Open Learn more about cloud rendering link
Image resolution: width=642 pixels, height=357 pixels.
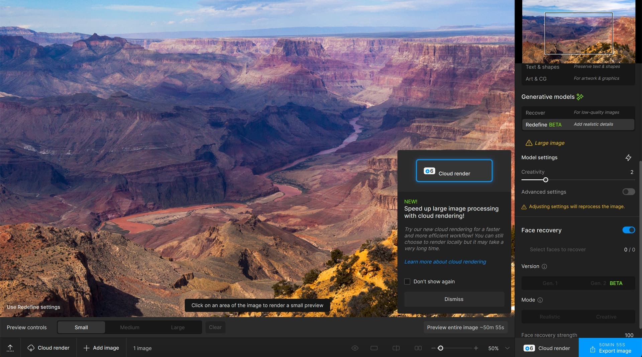(445, 262)
